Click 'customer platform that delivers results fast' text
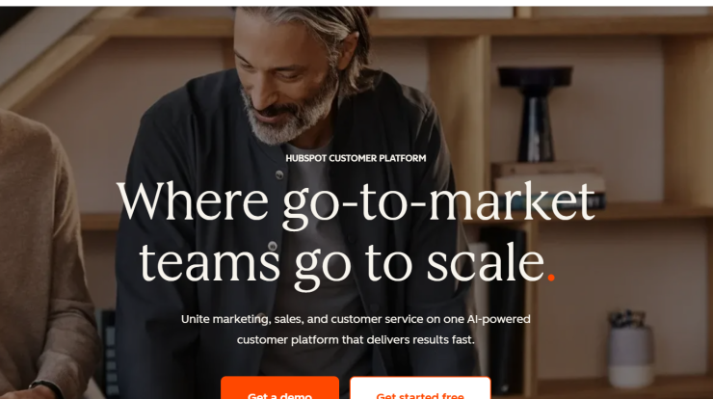This screenshot has height=399, width=713. [356, 340]
